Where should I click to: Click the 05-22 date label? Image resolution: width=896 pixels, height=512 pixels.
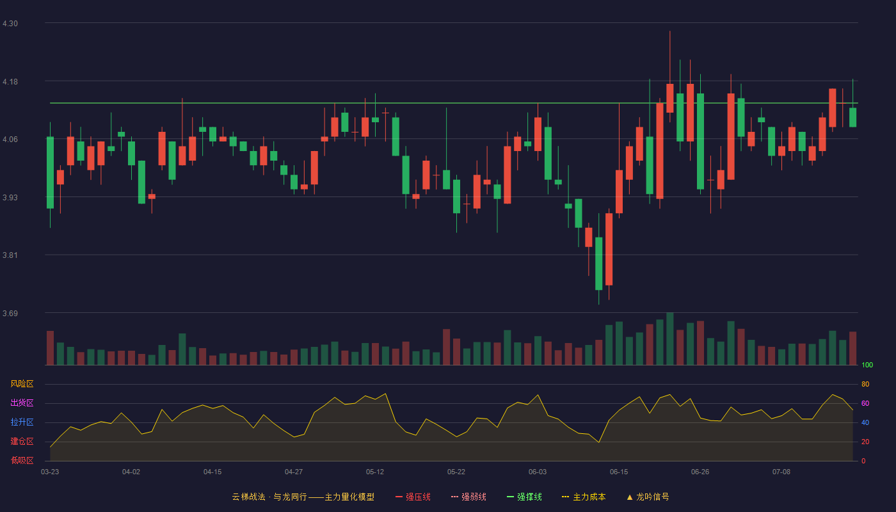pyautogui.click(x=456, y=472)
